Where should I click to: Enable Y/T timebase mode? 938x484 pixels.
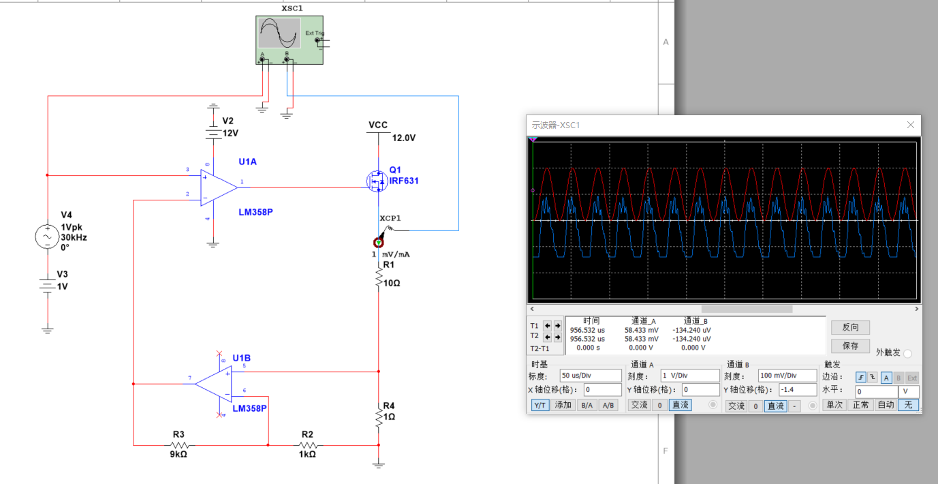pyautogui.click(x=541, y=405)
